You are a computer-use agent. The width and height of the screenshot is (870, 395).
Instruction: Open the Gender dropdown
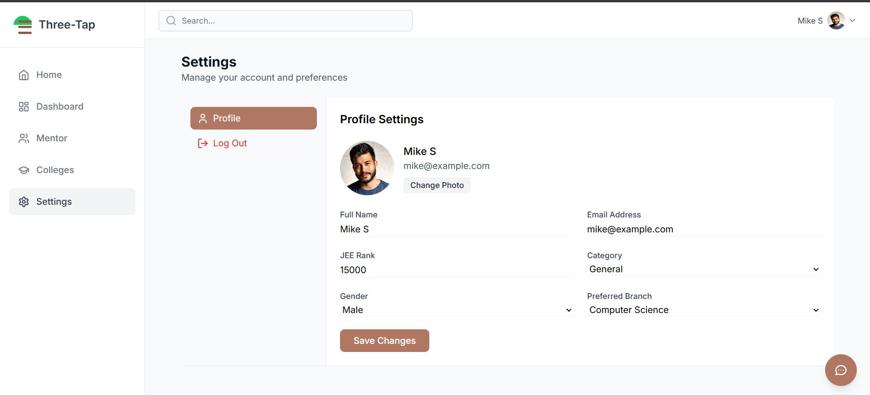pos(457,310)
